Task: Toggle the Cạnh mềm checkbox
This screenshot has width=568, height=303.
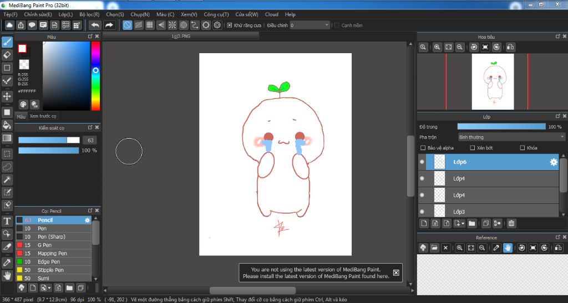Action: [x=337, y=25]
